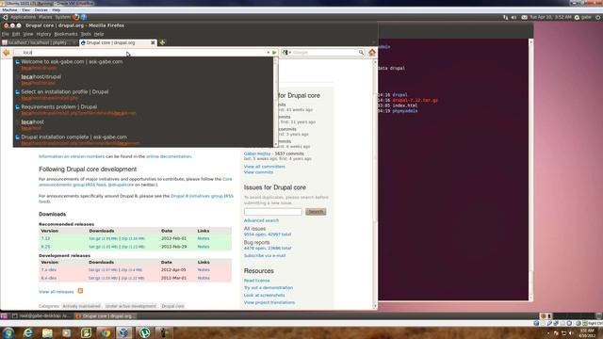Open the 7.x-dev version link

pyautogui.click(x=49, y=270)
